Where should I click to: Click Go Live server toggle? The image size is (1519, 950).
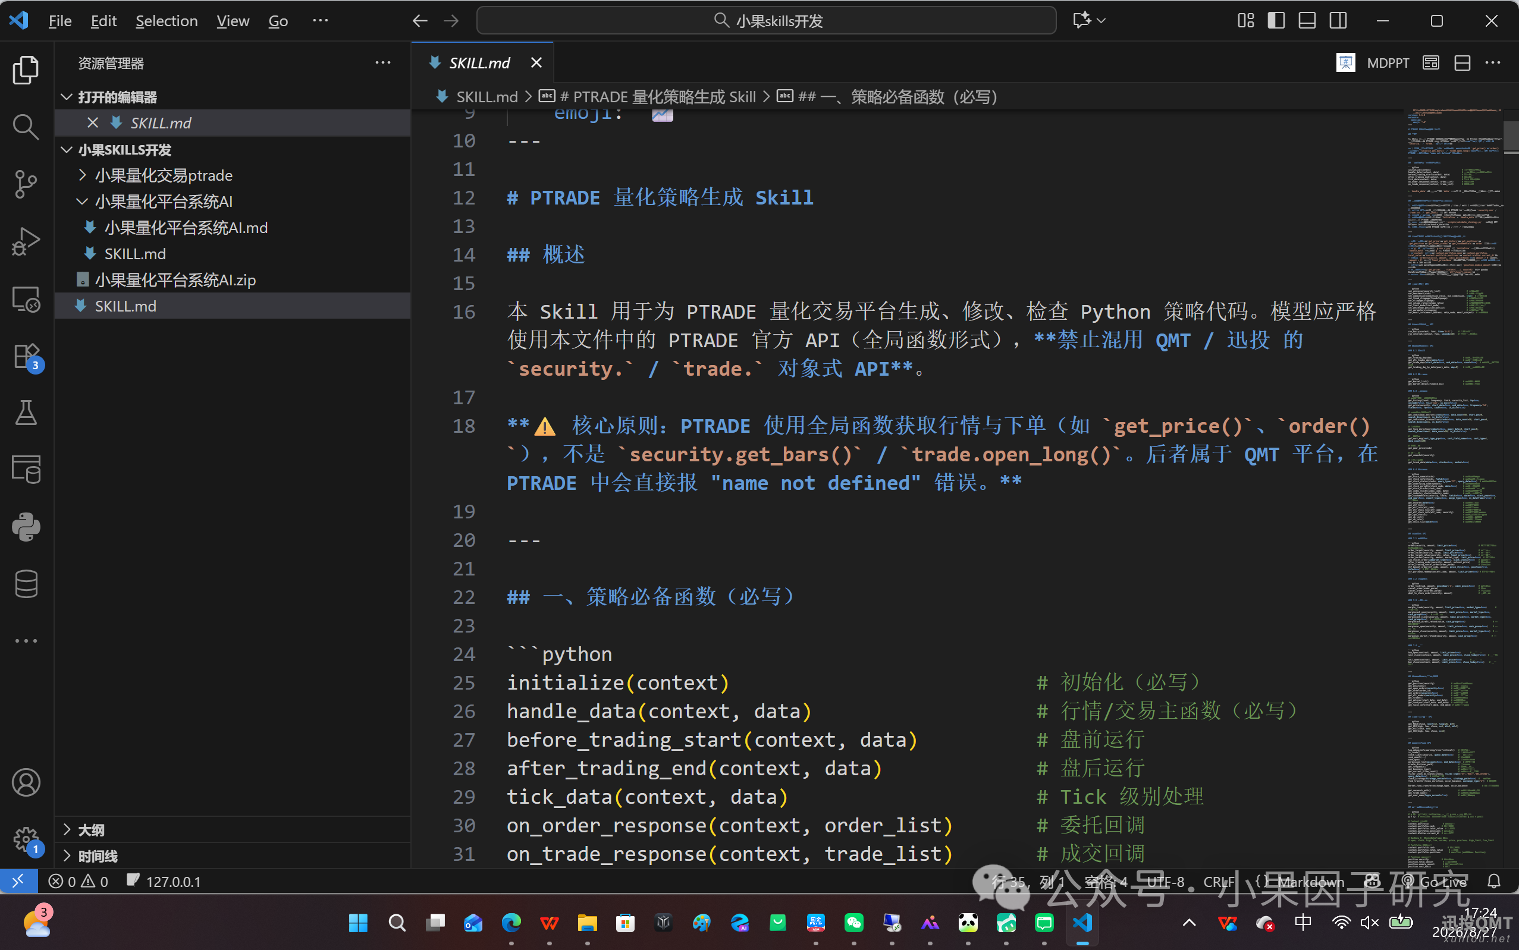point(1435,882)
